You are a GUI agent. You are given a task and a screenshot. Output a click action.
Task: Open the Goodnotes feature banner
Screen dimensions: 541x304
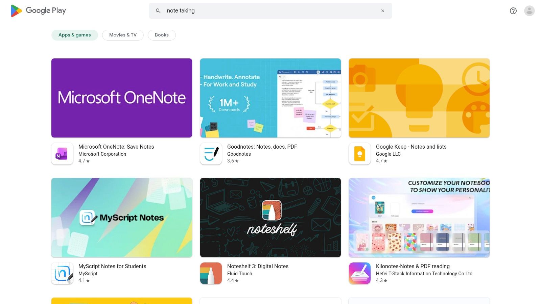tap(270, 98)
